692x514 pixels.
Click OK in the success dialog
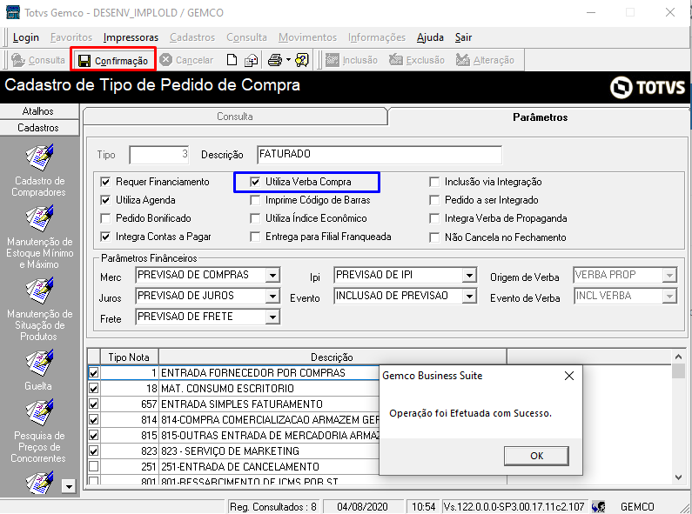[x=536, y=456]
